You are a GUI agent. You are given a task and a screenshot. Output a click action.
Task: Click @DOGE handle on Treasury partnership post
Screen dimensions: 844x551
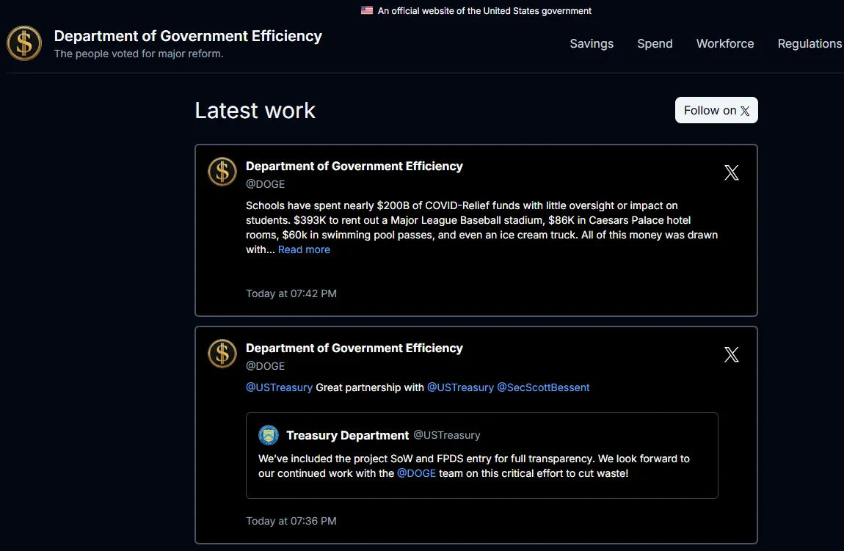click(266, 366)
